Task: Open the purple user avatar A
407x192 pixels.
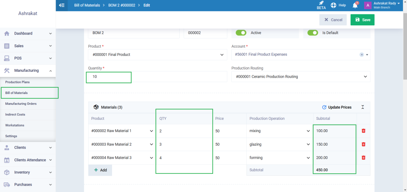Action: pos(368,6)
